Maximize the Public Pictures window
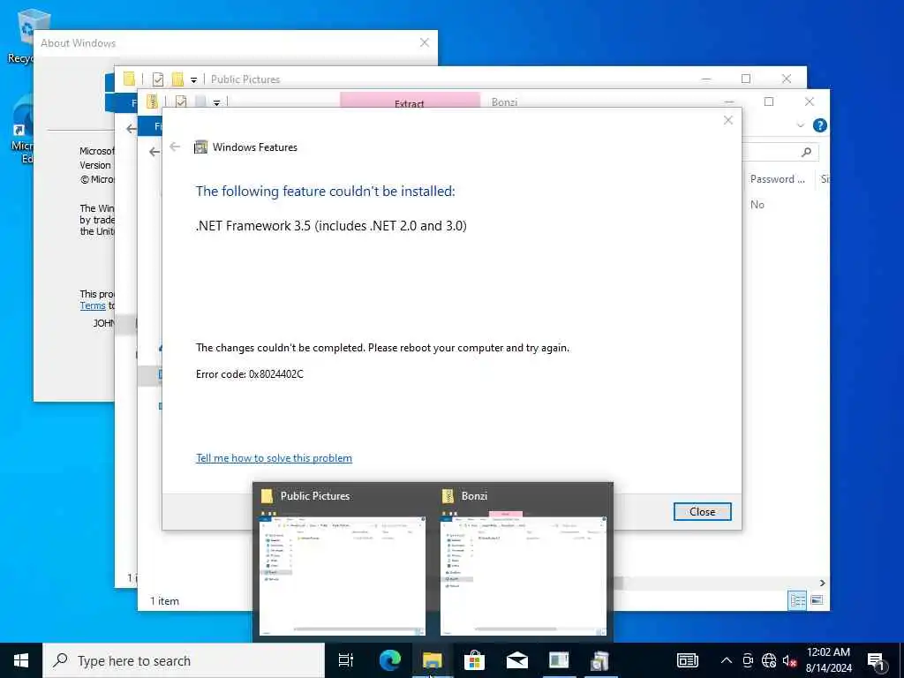Viewport: 904px width, 678px height. (745, 79)
